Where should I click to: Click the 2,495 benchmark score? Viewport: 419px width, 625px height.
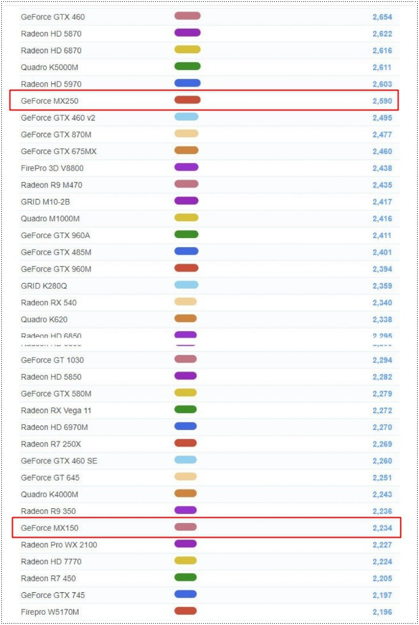pos(382,118)
